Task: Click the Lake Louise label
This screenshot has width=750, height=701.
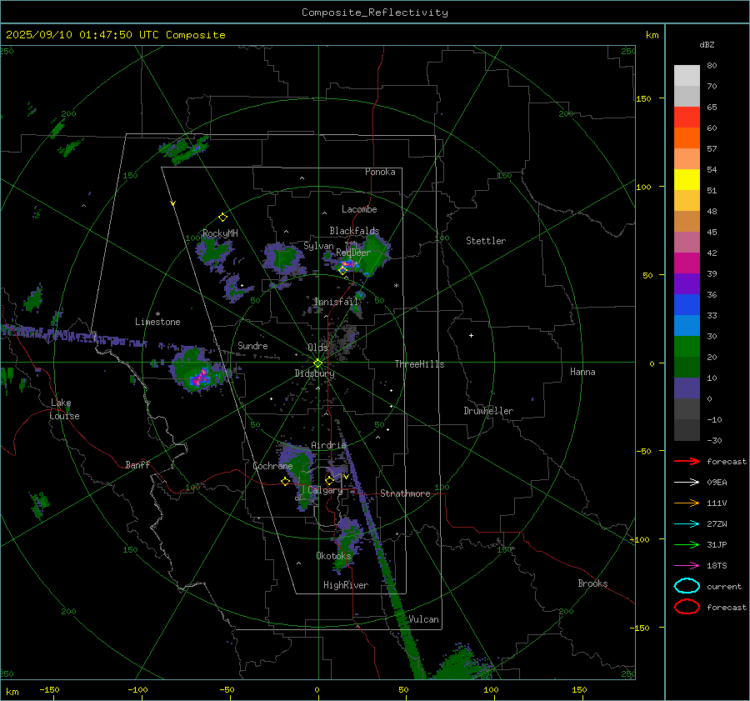Action: [x=64, y=409]
